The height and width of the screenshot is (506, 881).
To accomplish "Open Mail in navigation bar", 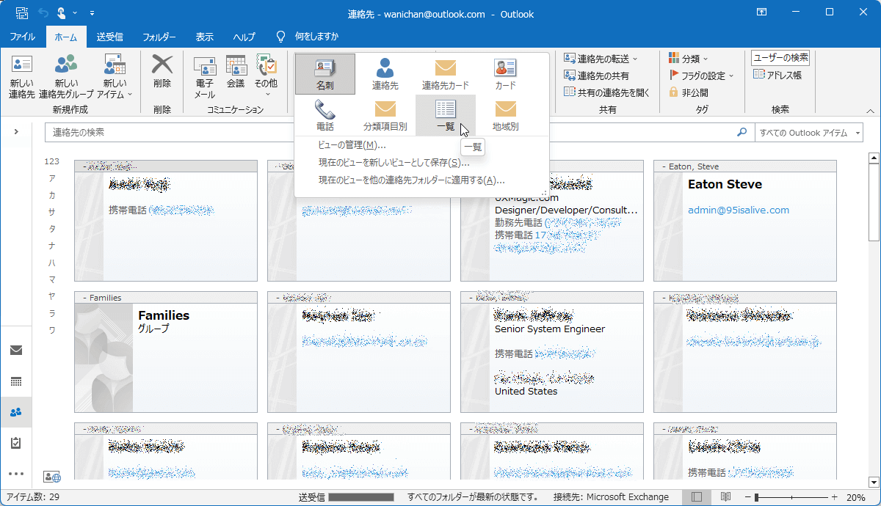I will point(16,351).
